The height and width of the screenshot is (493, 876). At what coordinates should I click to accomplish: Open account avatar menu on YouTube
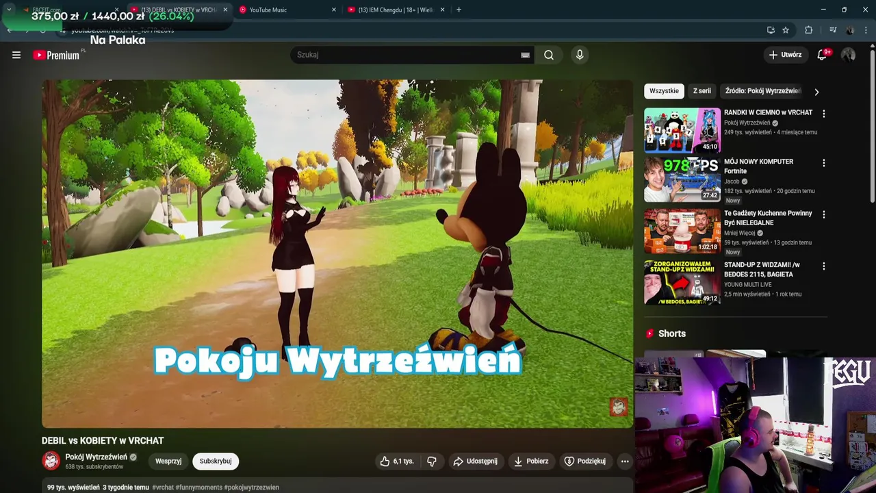848,55
